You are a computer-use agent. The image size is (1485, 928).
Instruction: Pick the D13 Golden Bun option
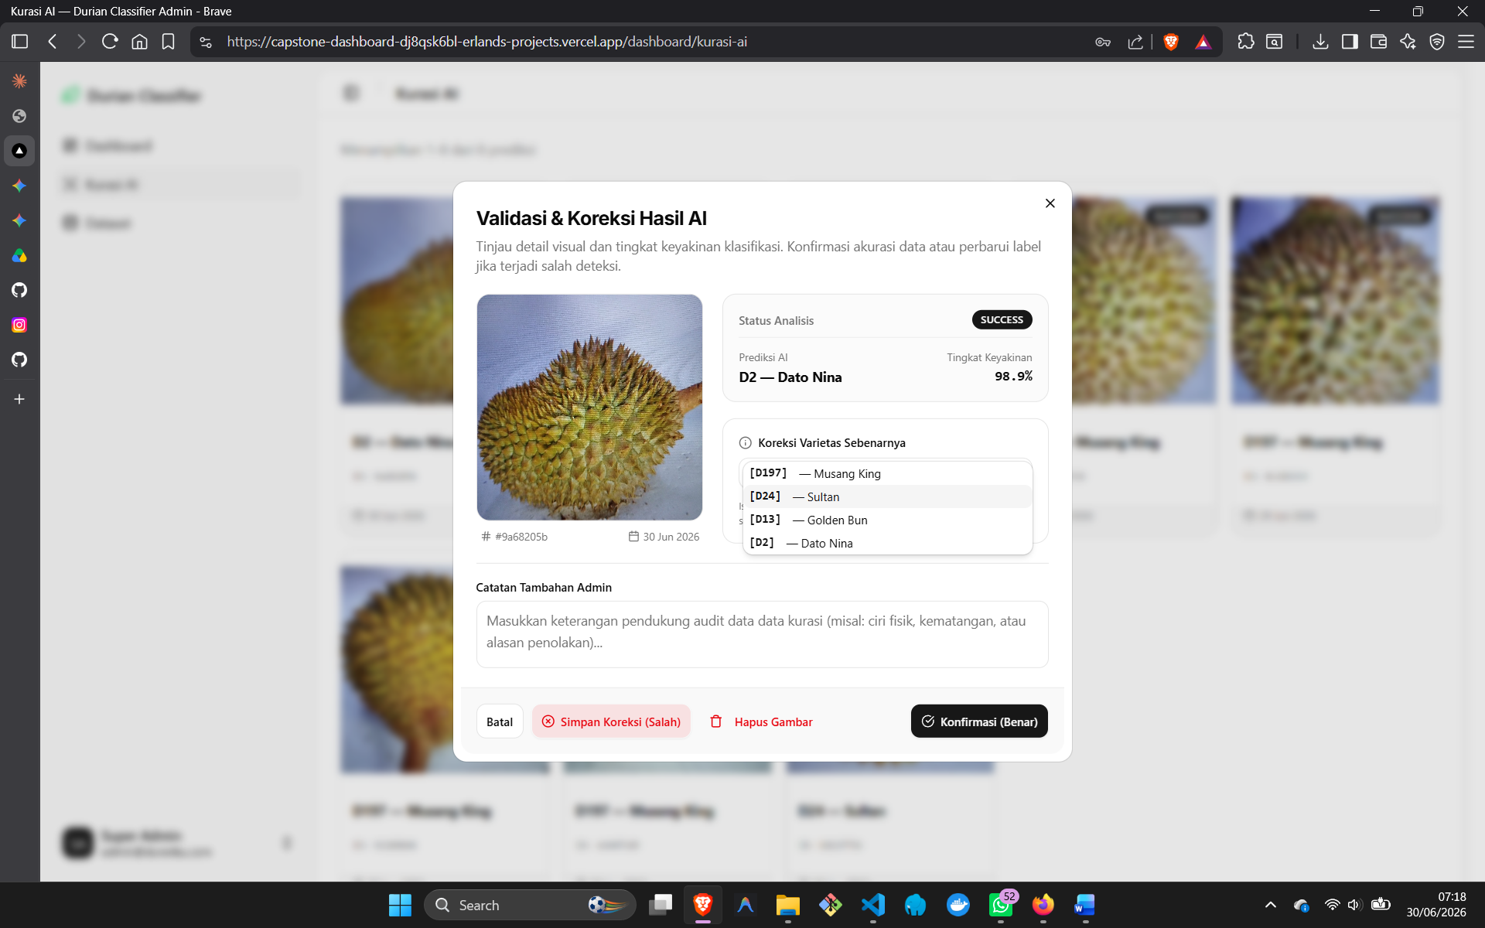tap(887, 520)
